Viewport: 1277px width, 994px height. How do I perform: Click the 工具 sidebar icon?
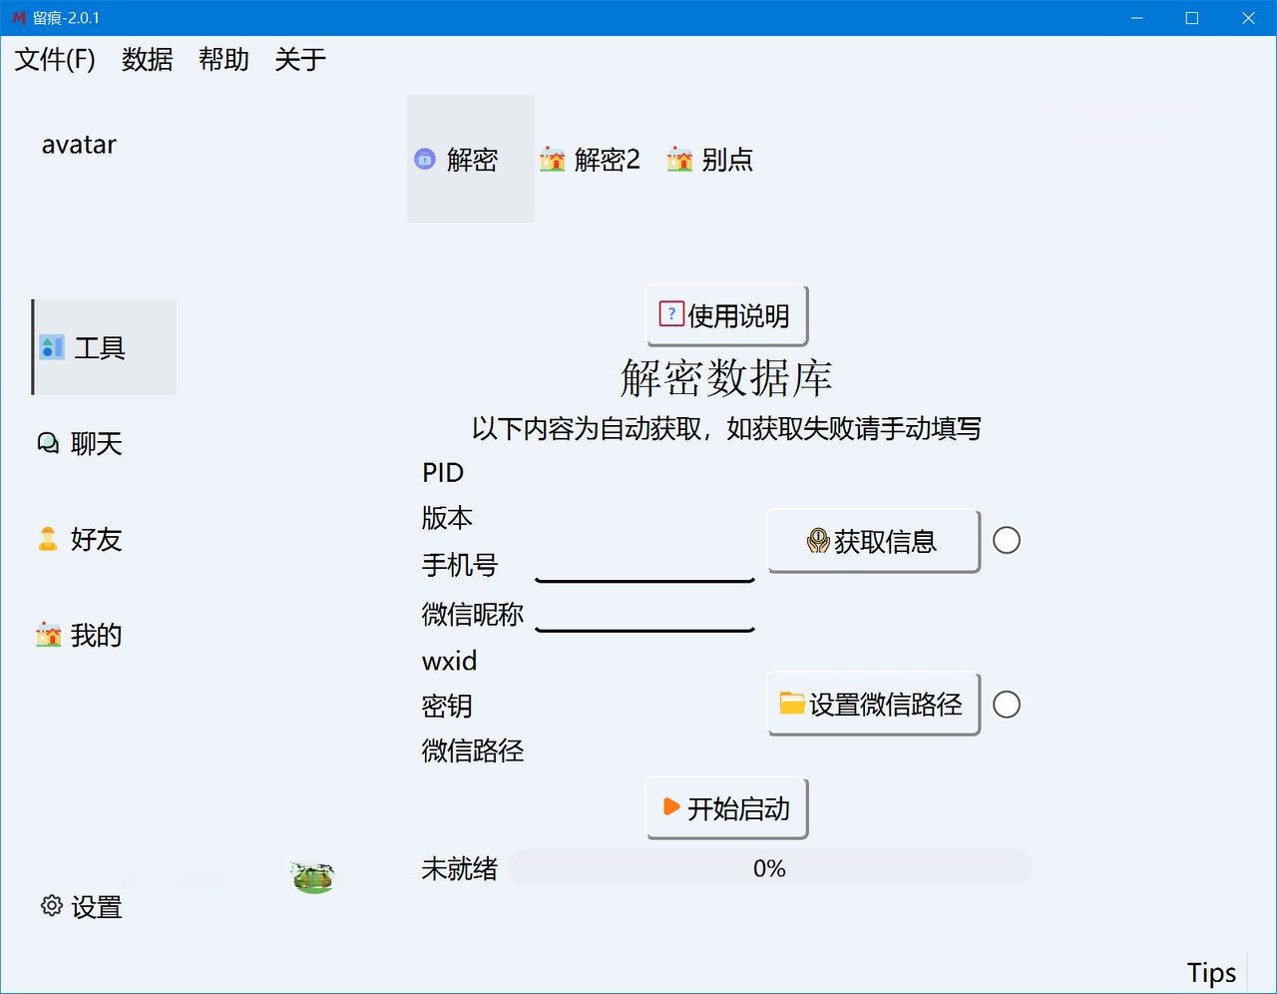52,347
